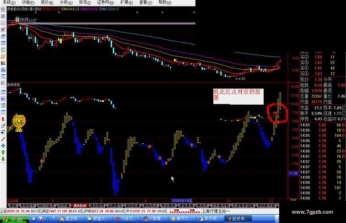This screenshot has height=223, width=346.
Task: Switch to the 涨停保驾 indicator tab
Action: (x=97, y=206)
